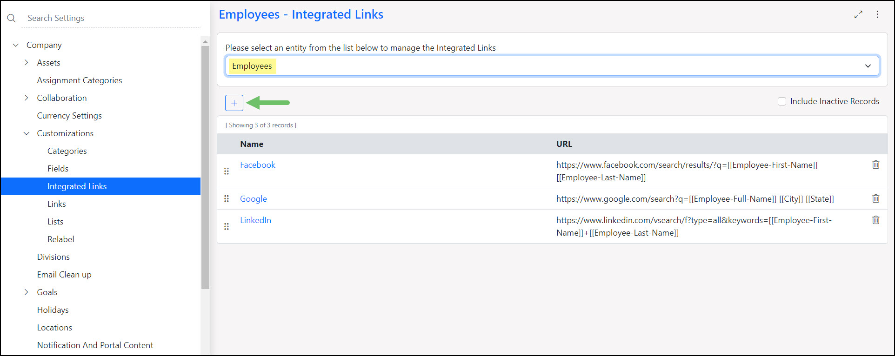The width and height of the screenshot is (895, 356).
Task: Expand the Goals tree node
Action: coord(27,292)
